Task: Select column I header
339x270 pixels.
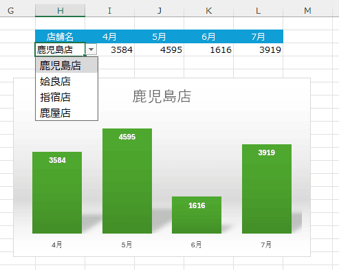Action: [x=109, y=10]
